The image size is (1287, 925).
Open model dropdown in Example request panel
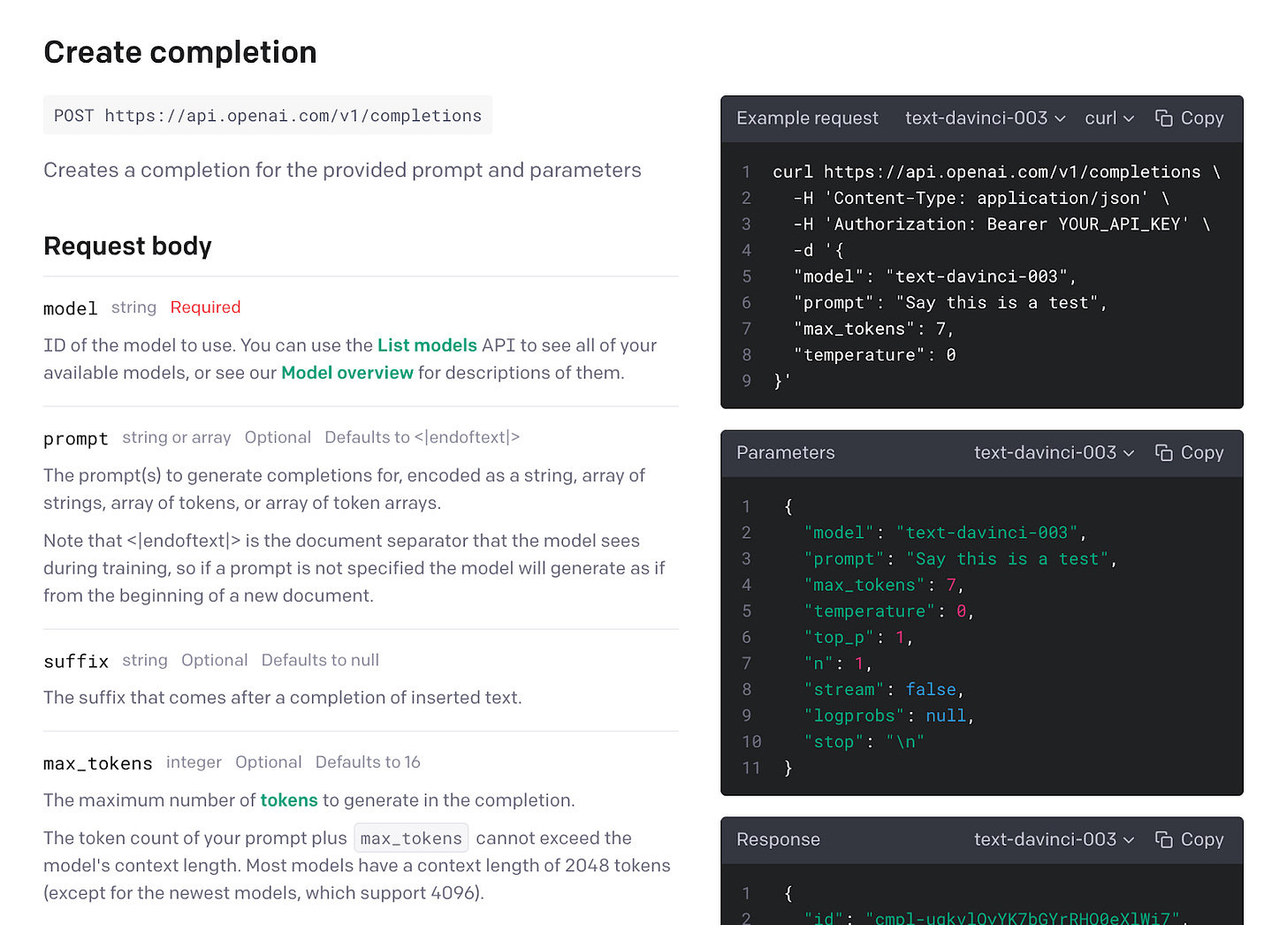click(x=985, y=118)
